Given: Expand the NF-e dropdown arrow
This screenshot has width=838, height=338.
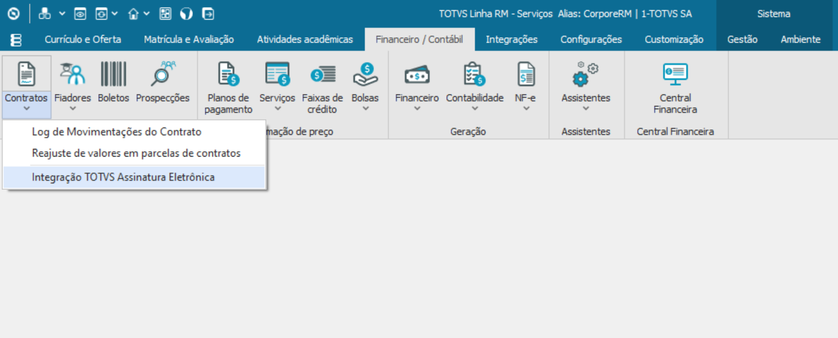Looking at the screenshot, I should coord(526,108).
